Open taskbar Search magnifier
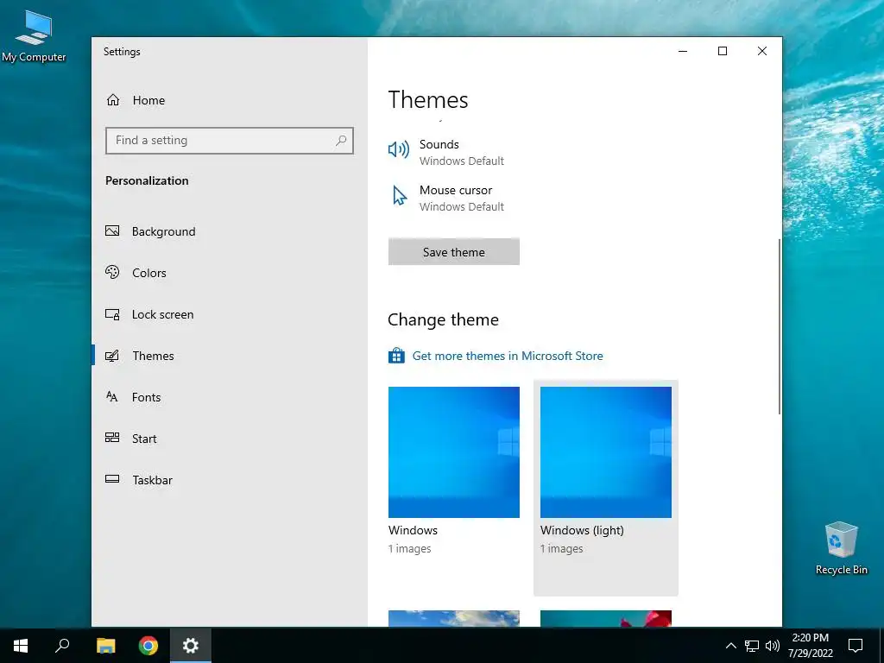884x663 pixels. pos(62,646)
